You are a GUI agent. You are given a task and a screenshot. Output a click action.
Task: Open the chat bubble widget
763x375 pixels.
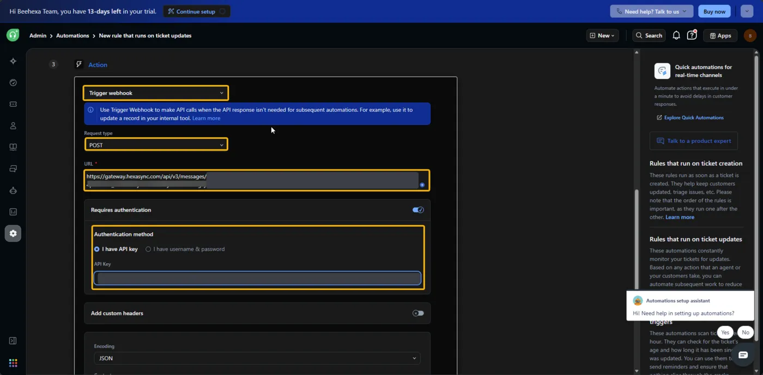tap(743, 355)
